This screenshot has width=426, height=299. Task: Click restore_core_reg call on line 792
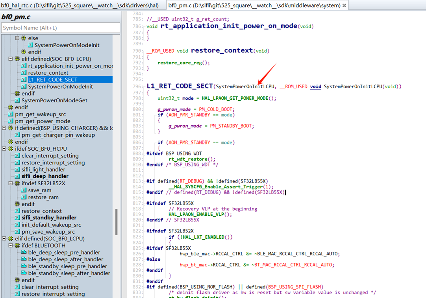tap(180, 63)
